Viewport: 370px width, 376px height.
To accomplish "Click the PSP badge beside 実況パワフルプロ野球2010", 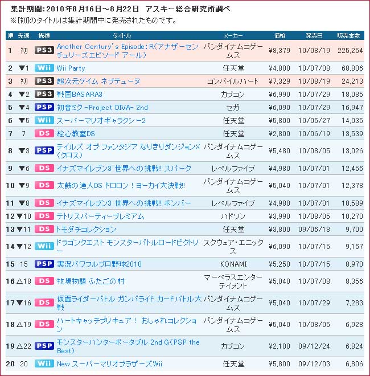I will pyautogui.click(x=44, y=264).
